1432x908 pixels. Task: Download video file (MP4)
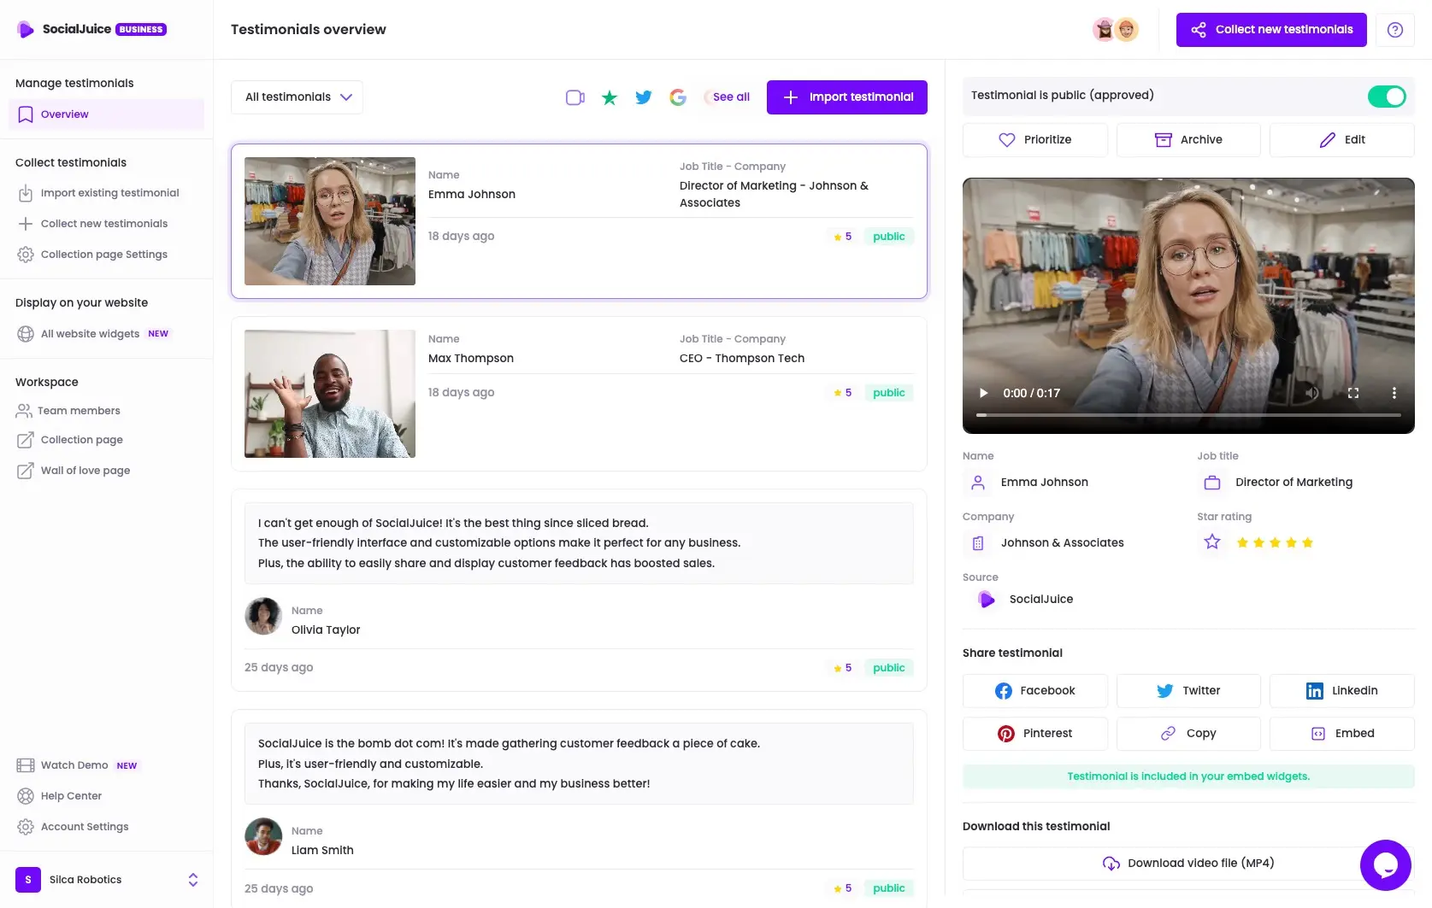(x=1188, y=864)
